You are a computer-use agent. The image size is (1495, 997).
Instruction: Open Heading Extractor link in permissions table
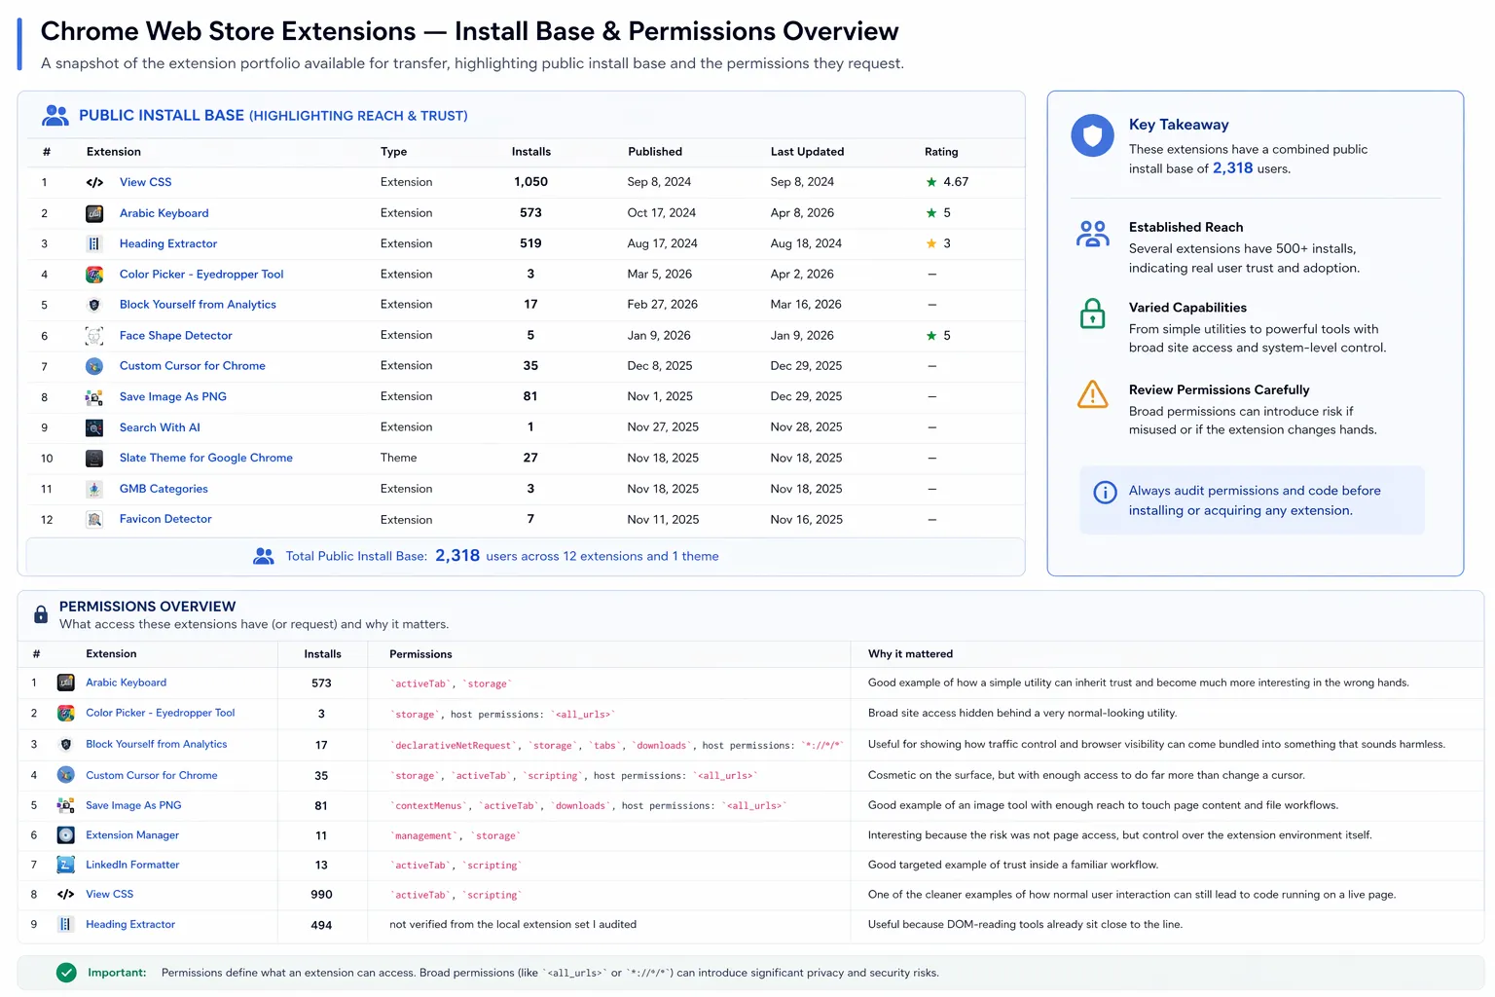click(130, 924)
